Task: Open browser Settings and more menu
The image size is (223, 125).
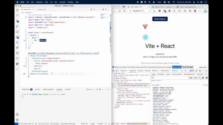Action: point(200,11)
